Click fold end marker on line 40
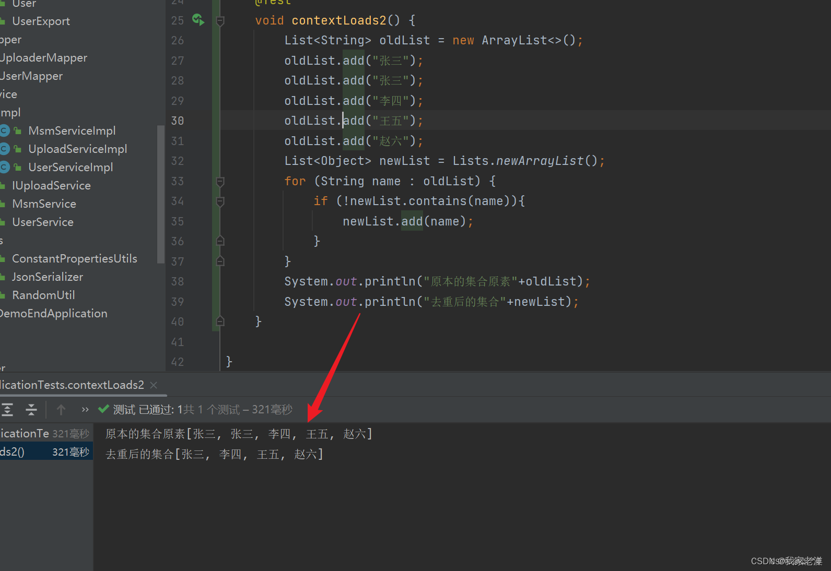The width and height of the screenshot is (831, 571). 220,321
